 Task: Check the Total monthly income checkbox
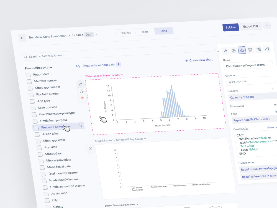click(43, 174)
